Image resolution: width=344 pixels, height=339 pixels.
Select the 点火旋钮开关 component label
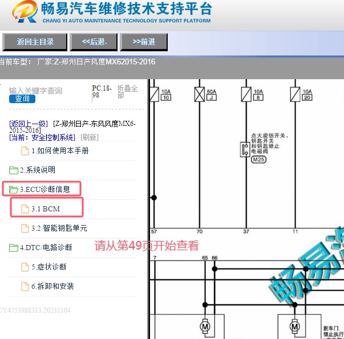(x=270, y=144)
